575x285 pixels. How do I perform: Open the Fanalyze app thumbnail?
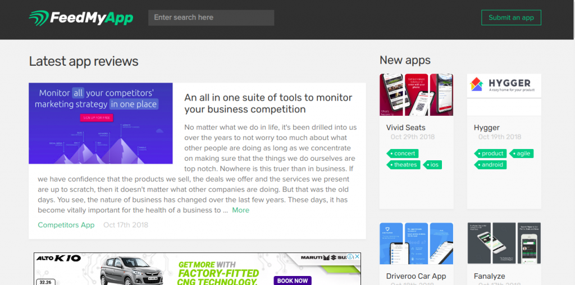[504, 243]
